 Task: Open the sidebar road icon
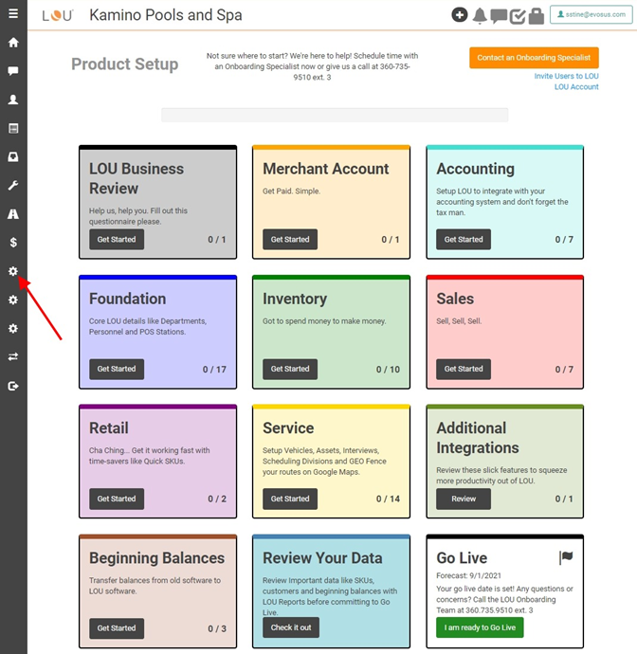(x=13, y=214)
